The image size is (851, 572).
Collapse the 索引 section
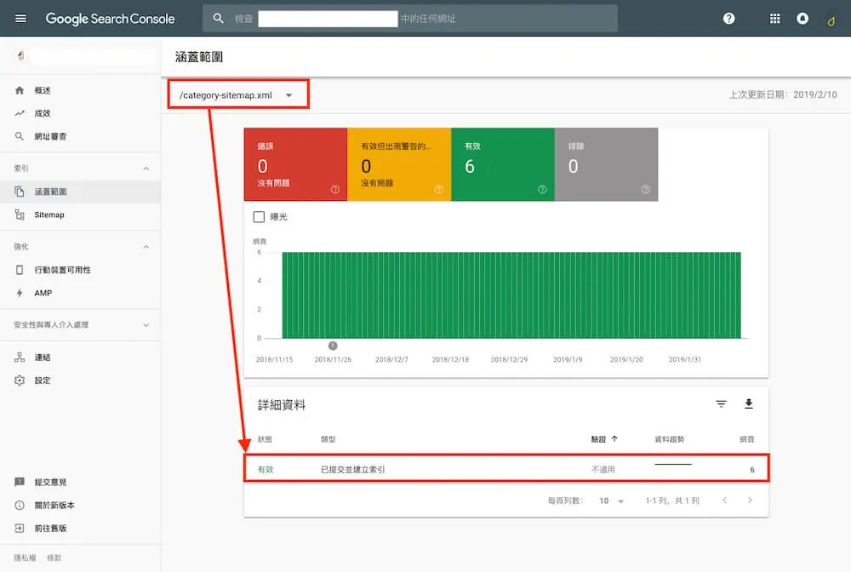click(146, 169)
